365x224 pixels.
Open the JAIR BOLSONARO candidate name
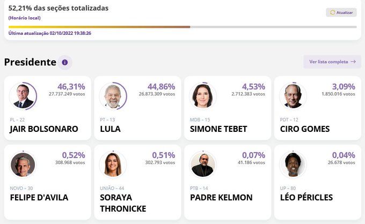point(44,129)
